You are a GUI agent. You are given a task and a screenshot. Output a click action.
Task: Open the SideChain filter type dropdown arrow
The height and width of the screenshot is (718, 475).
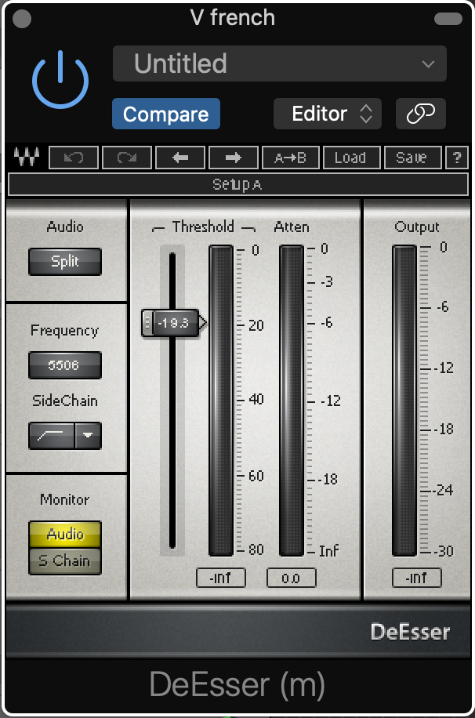click(88, 436)
